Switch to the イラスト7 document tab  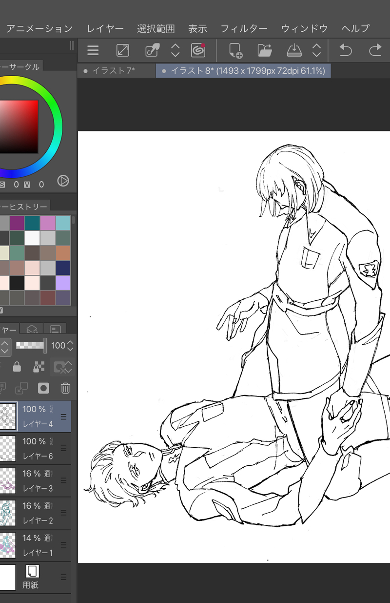click(x=116, y=71)
